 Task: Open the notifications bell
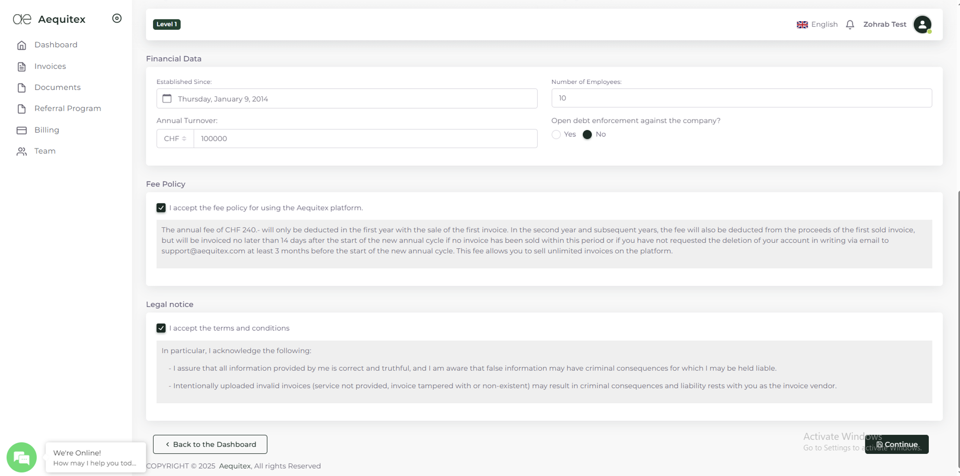click(x=850, y=25)
